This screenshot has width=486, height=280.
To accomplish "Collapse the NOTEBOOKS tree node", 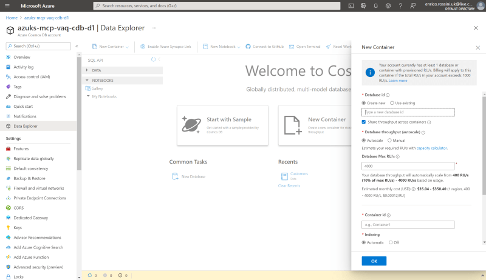I will tap(87, 80).
